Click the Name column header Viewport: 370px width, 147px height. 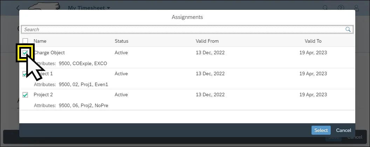tap(40, 41)
